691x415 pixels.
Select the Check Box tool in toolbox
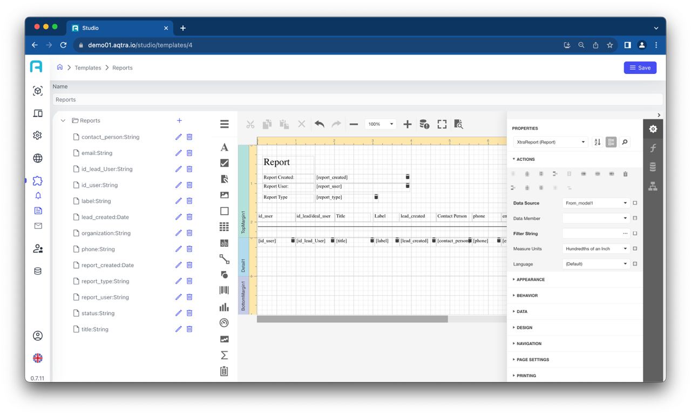point(225,163)
